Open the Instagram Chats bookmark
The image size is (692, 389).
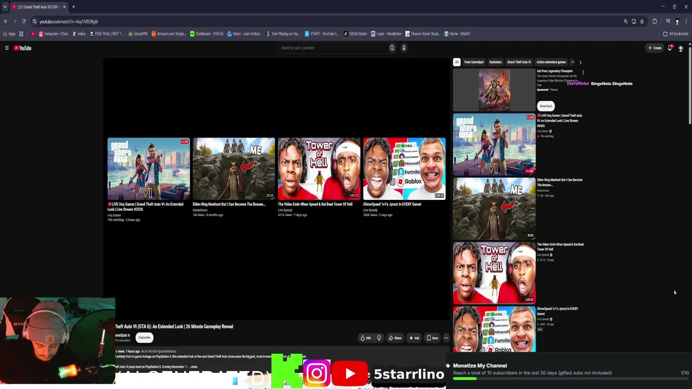pyautogui.click(x=54, y=34)
